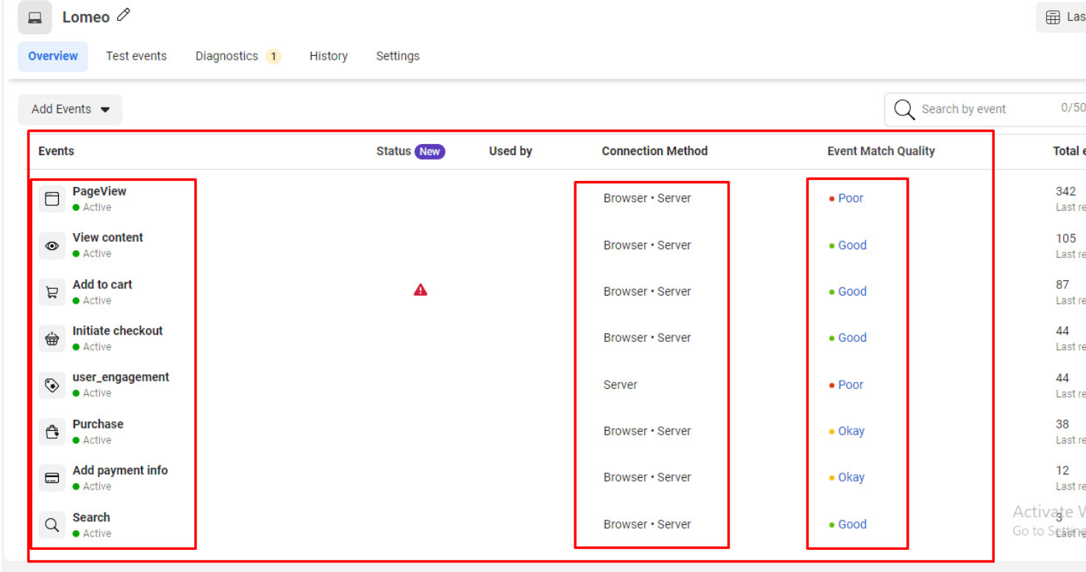The width and height of the screenshot is (1086, 572).
Task: Click the Initiate checkout basket icon
Action: pyautogui.click(x=52, y=339)
